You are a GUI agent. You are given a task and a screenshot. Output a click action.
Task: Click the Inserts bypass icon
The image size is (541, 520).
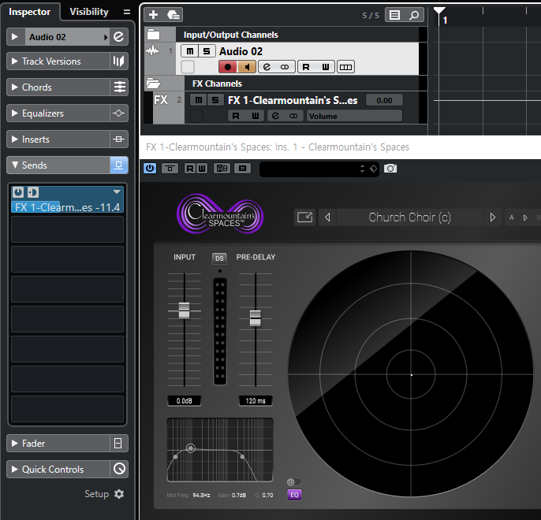[118, 139]
